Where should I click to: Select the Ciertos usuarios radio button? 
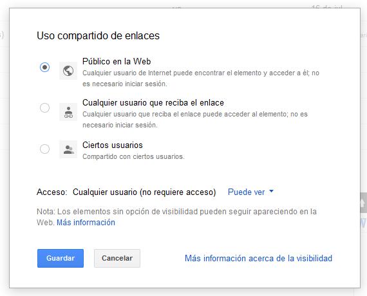click(x=44, y=149)
